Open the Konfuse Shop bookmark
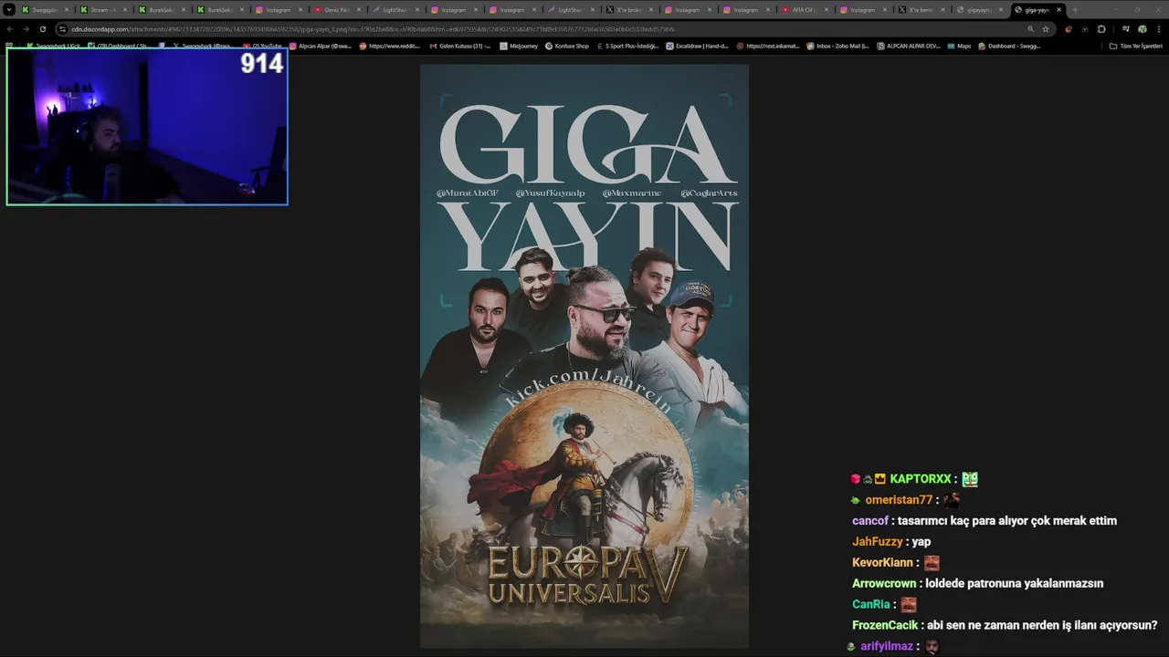 [x=567, y=46]
